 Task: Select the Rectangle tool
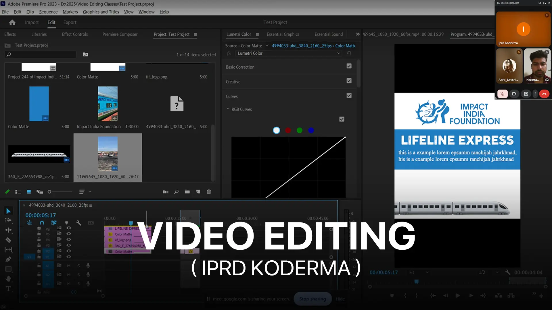tap(8, 269)
